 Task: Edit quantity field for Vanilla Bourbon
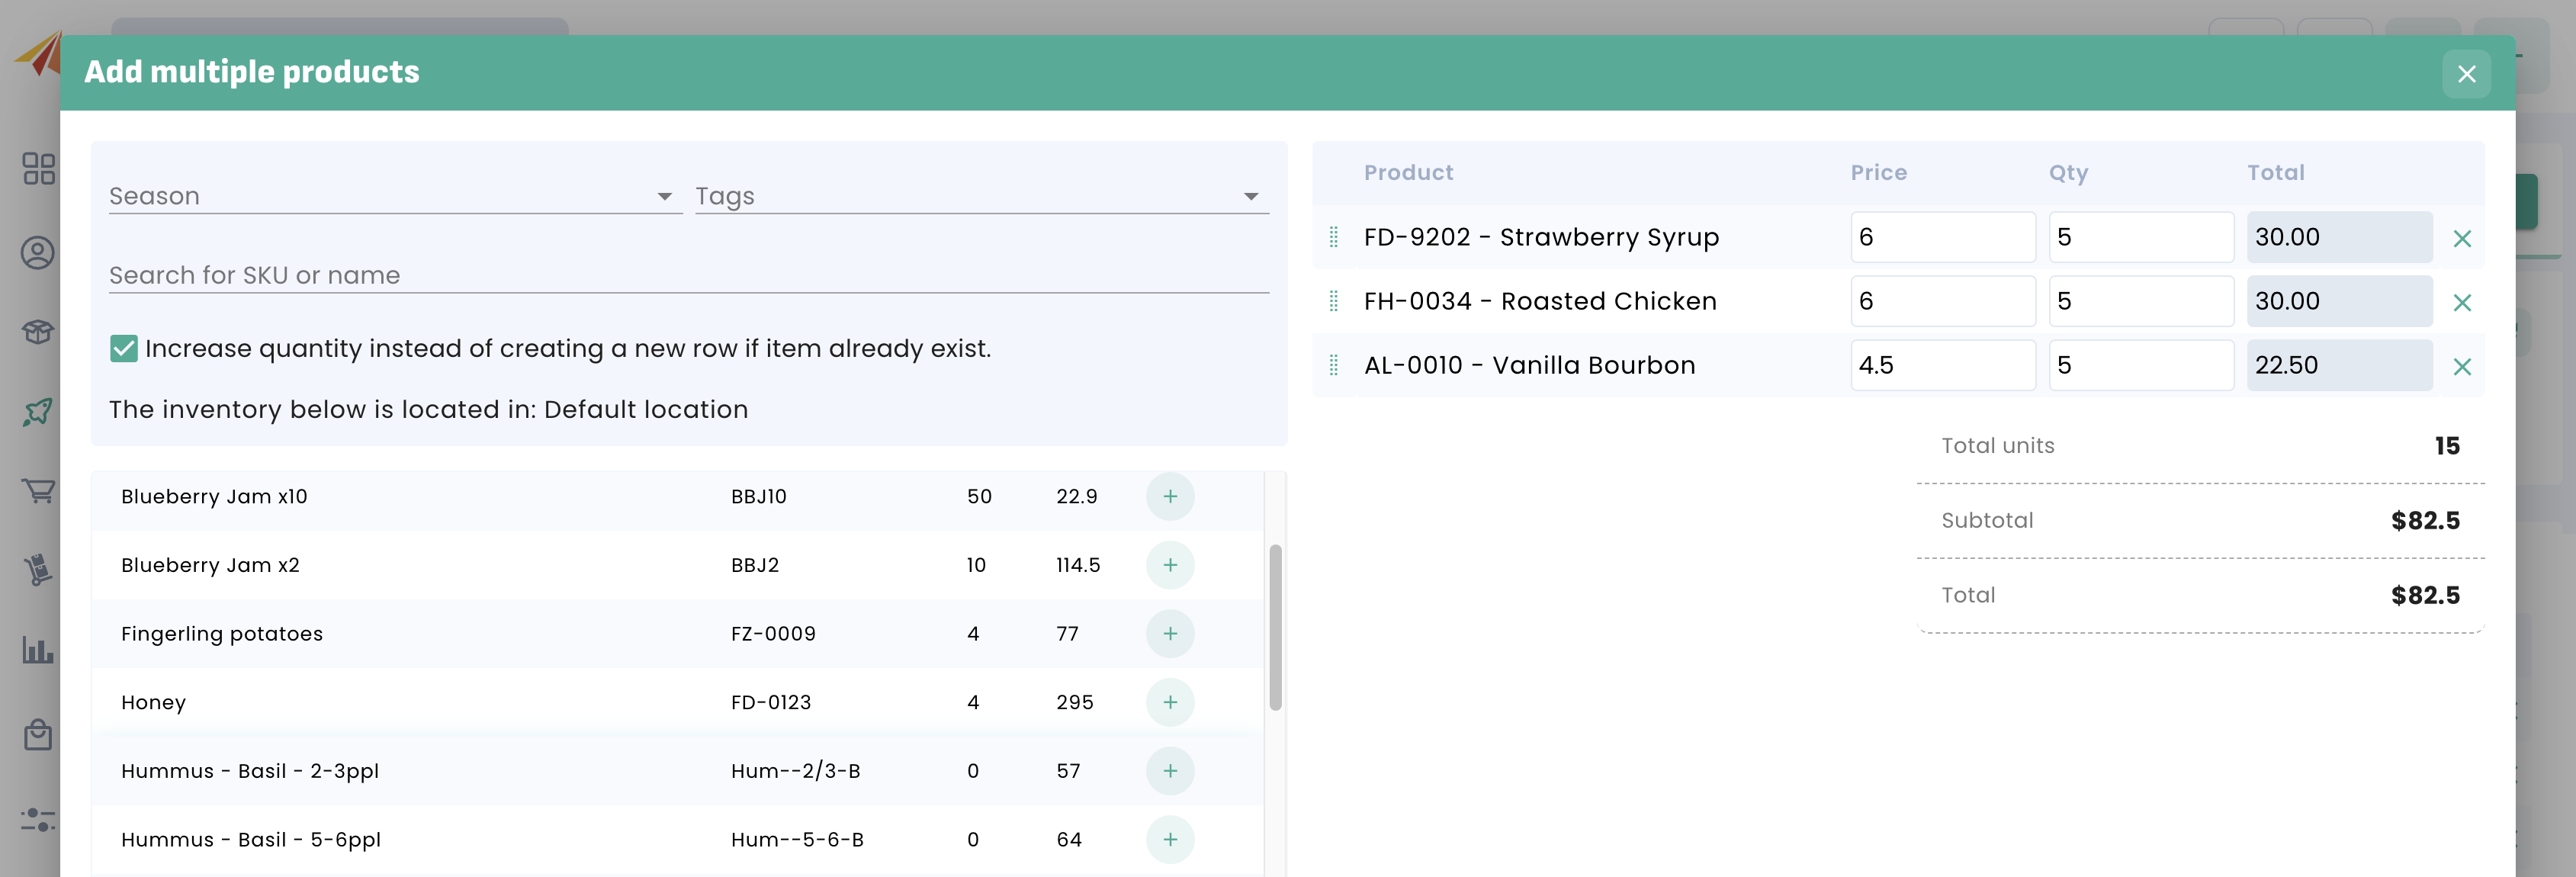pos(2140,365)
